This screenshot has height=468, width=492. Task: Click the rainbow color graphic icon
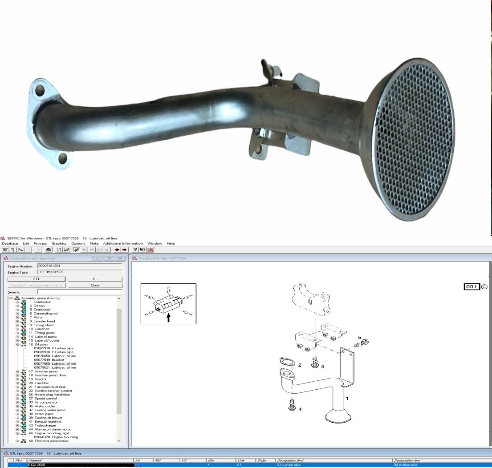click(77, 250)
